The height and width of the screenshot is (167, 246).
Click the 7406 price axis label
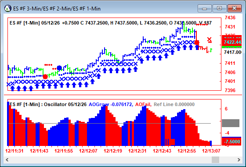(x=230, y=72)
